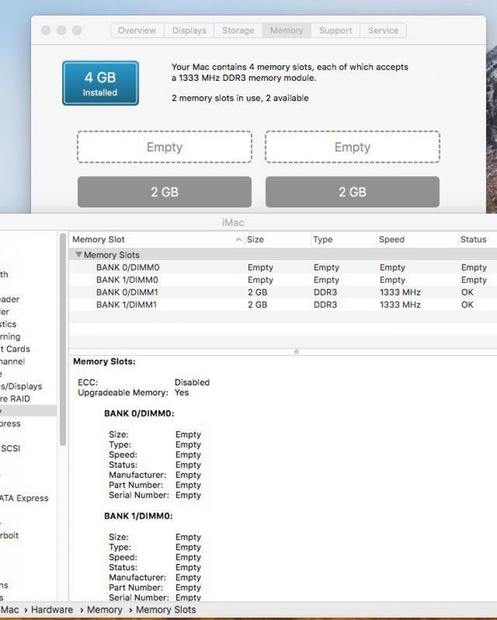
Task: Collapse the Memory Slots disclosure triangle
Action: click(78, 255)
